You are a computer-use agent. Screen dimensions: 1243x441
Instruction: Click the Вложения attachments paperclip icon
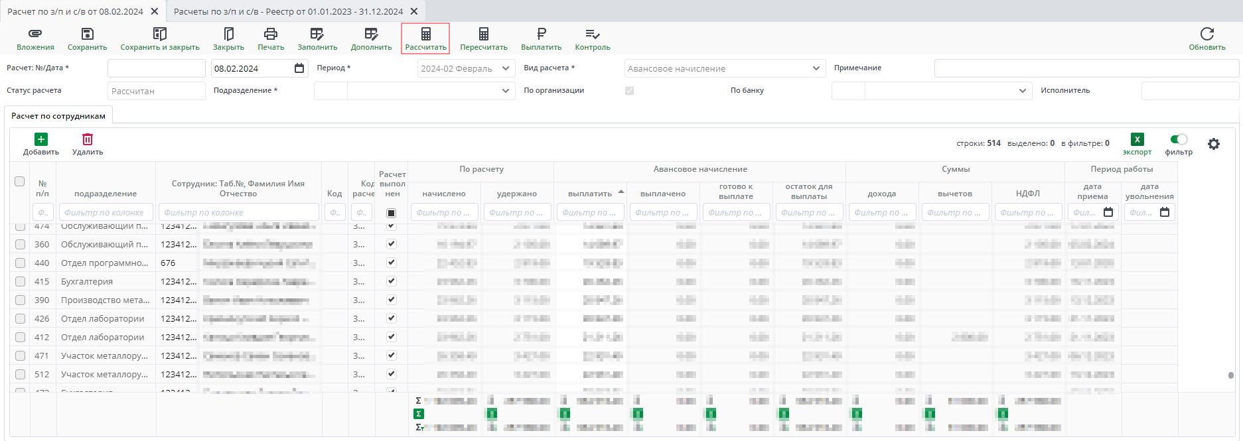tap(35, 34)
